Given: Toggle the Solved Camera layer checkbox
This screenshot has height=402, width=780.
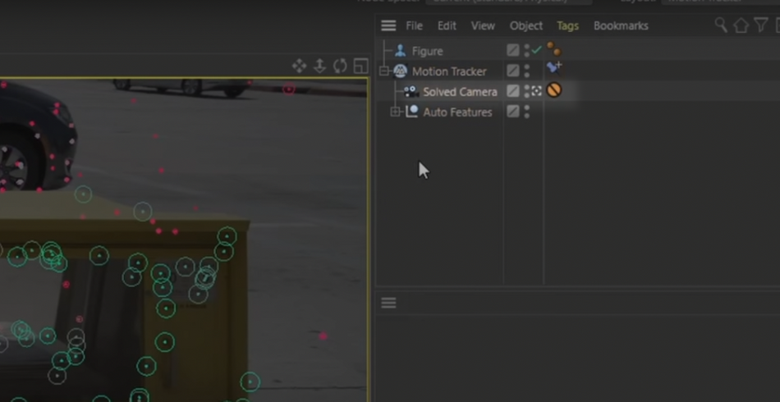Looking at the screenshot, I should pos(513,91).
